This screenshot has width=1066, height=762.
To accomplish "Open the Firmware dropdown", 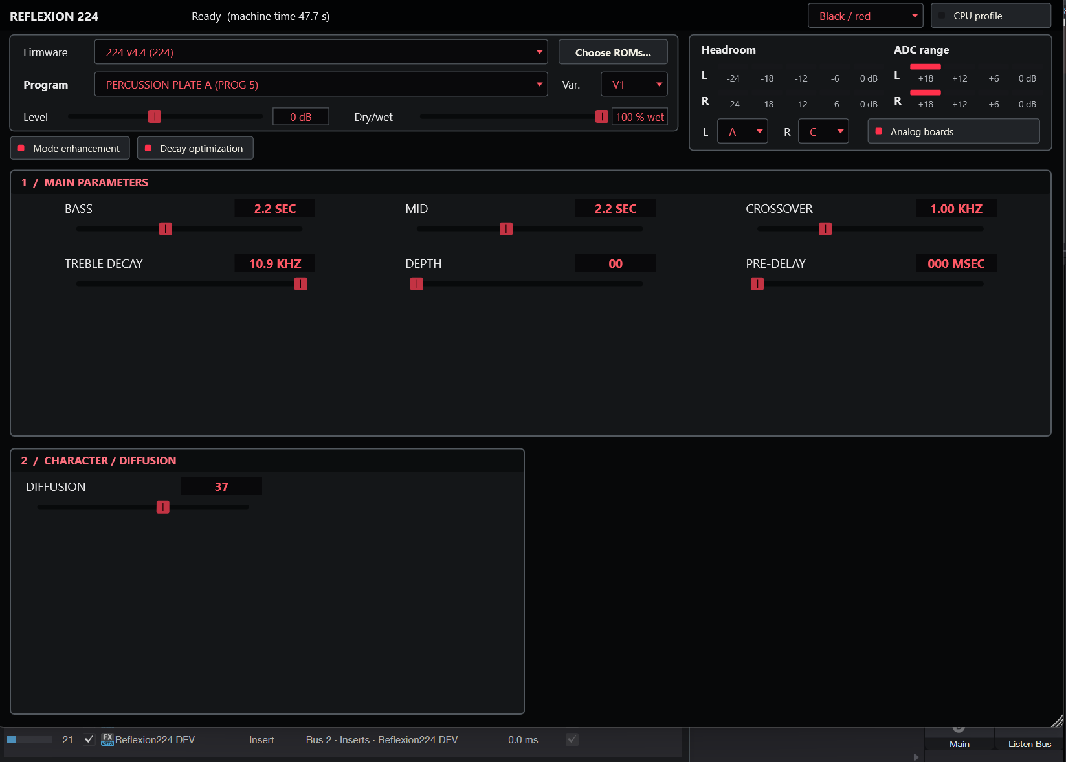I will (x=321, y=52).
